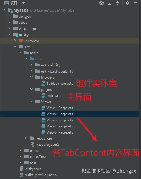Click the orange .preview folder icon

click(x=21, y=41)
